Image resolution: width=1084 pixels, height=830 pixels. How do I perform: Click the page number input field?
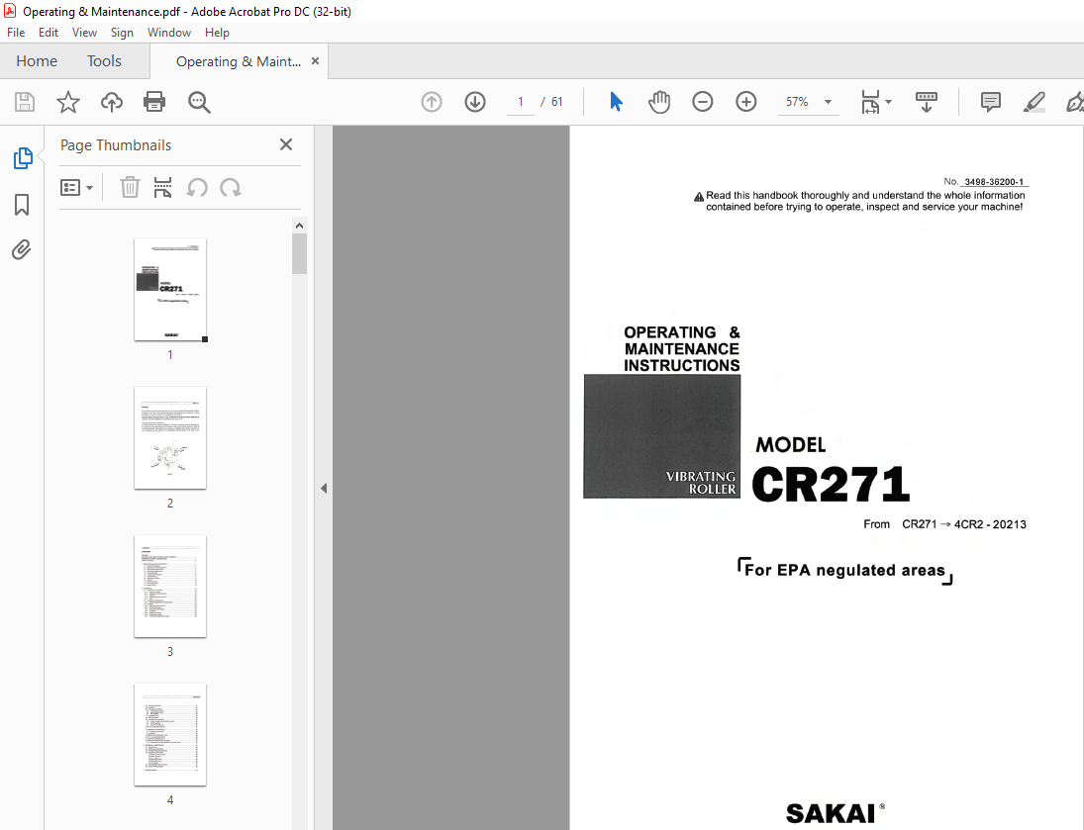pyautogui.click(x=521, y=102)
